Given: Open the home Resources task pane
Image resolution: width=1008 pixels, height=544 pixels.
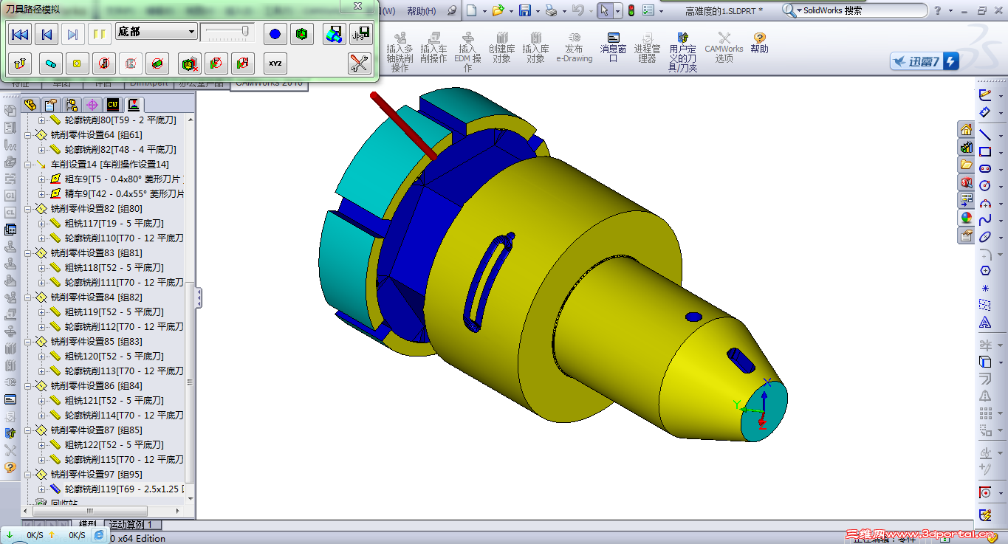Looking at the screenshot, I should pos(967,130).
